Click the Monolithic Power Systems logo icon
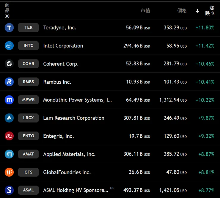The height and width of the screenshot is (198, 220). (x=9, y=100)
